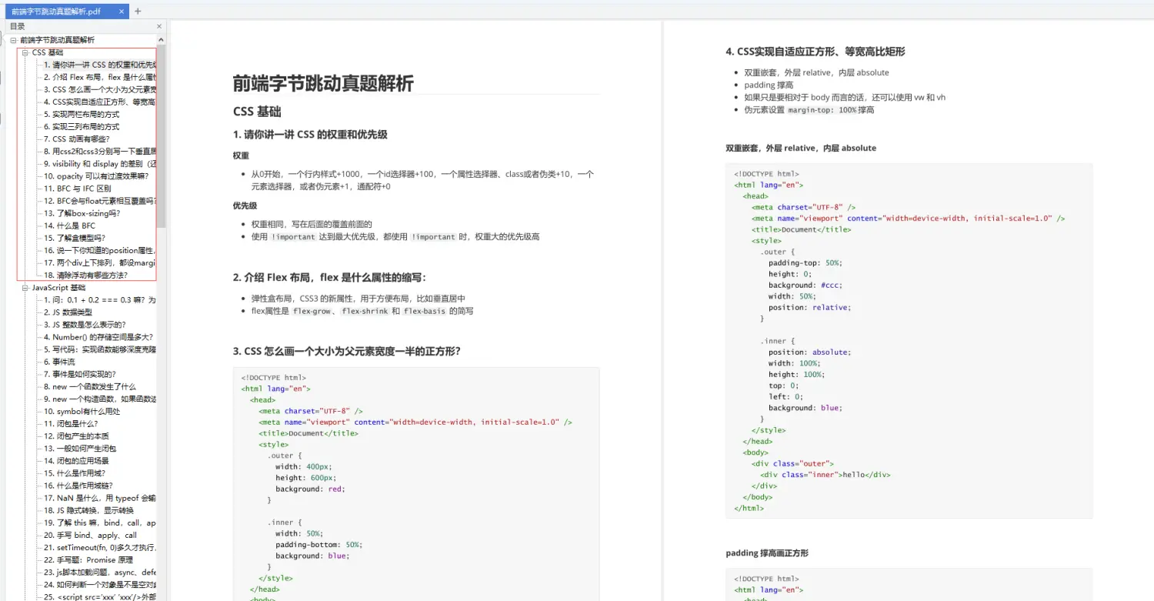Collapse the 前端字节跳动真题解析 root node

pyautogui.click(x=13, y=40)
